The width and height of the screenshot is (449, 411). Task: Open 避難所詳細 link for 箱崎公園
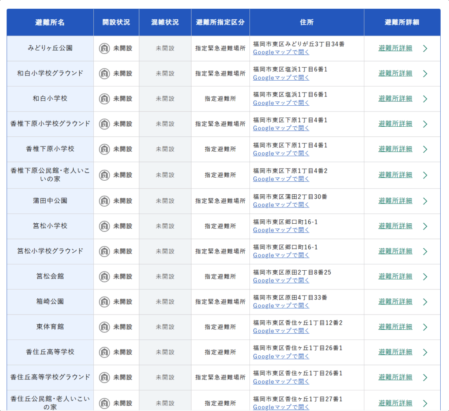pos(395,302)
